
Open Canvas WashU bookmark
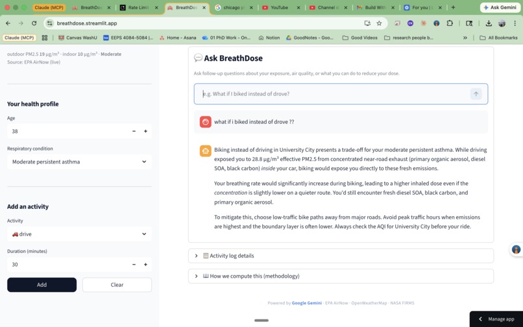tap(77, 38)
